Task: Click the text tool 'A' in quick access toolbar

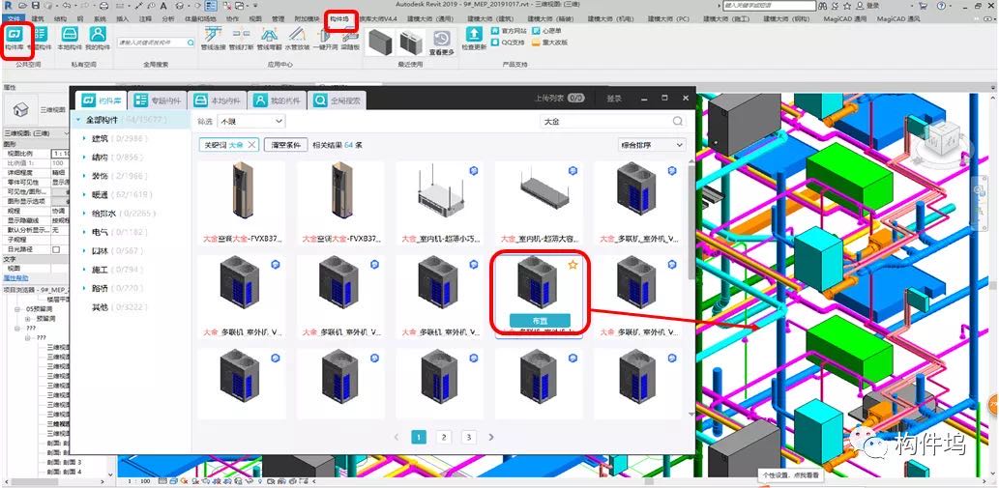Action: [x=163, y=6]
